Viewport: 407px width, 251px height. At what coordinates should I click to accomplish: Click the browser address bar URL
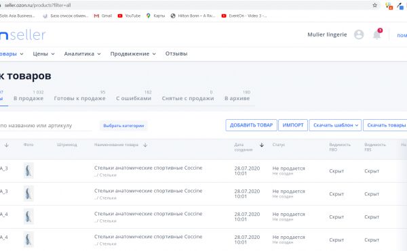point(37,5)
